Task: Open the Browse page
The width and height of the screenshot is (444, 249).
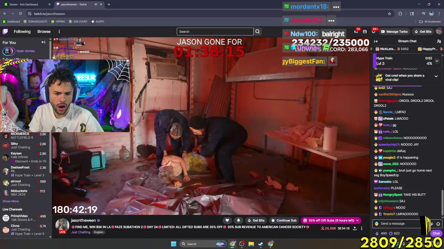Action: coord(44,31)
